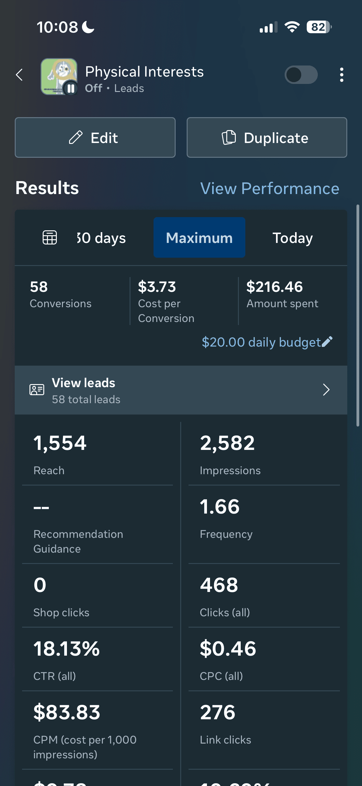Switch to the Today tab
The height and width of the screenshot is (786, 362).
pos(293,238)
